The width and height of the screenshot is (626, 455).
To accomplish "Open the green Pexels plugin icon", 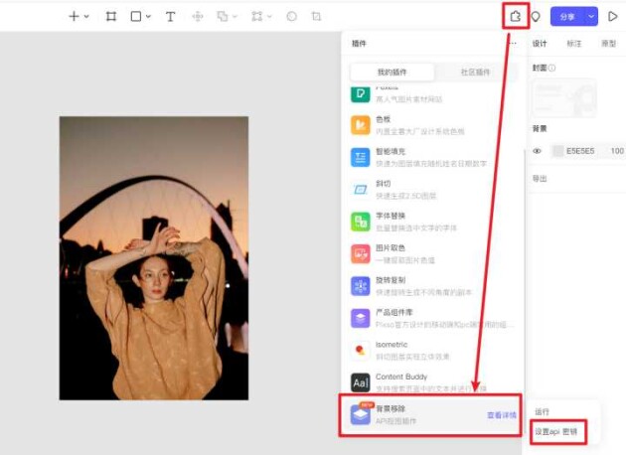I will point(361,94).
